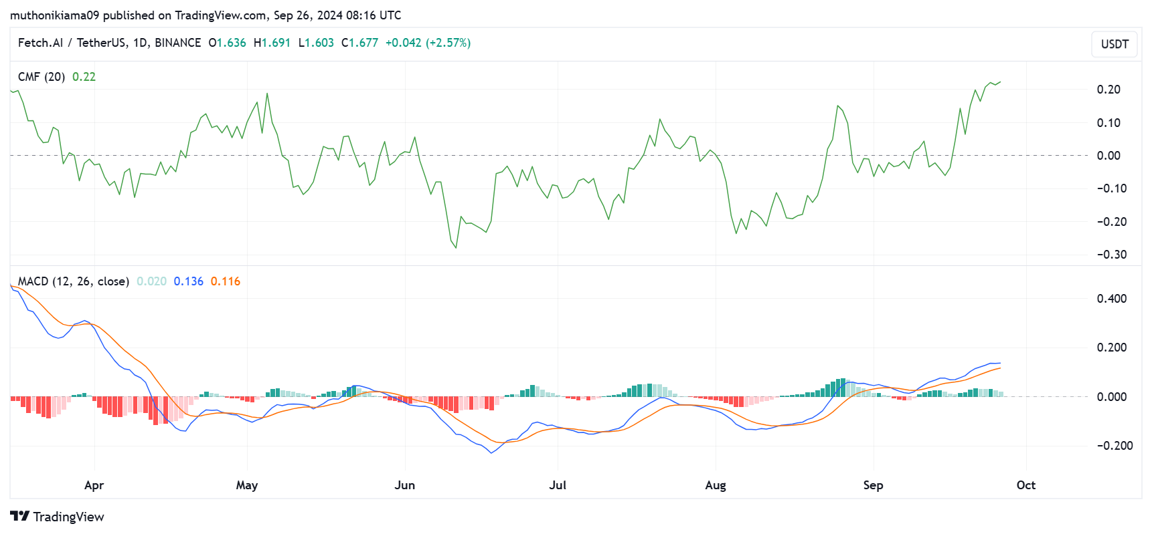Click the Jun label on time axis
This screenshot has height=534, width=1152.
(x=405, y=485)
